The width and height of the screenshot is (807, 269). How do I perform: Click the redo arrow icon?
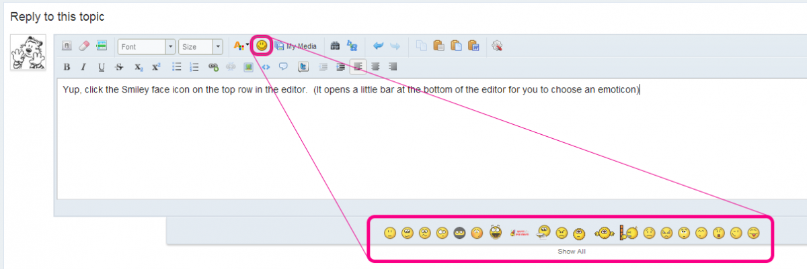point(395,46)
